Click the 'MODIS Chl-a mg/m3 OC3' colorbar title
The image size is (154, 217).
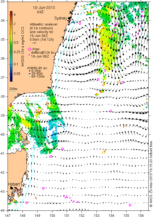coord(23,47)
